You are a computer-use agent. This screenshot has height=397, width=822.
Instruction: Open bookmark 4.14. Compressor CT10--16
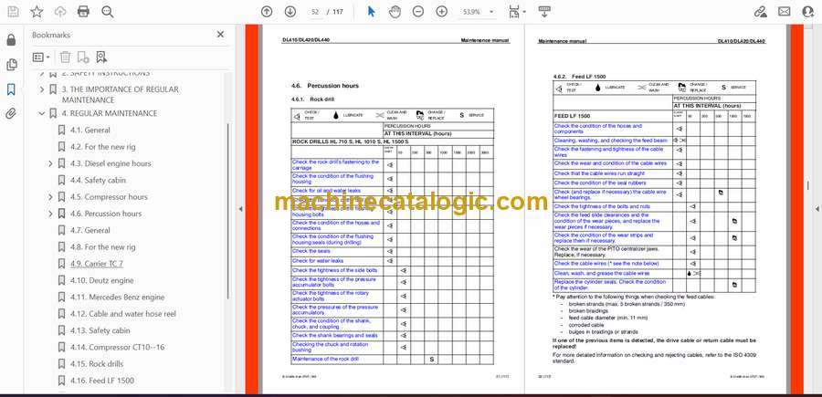118,347
